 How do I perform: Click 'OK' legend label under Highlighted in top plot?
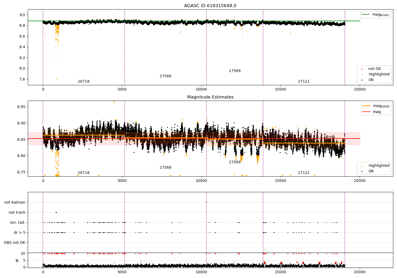click(371, 80)
